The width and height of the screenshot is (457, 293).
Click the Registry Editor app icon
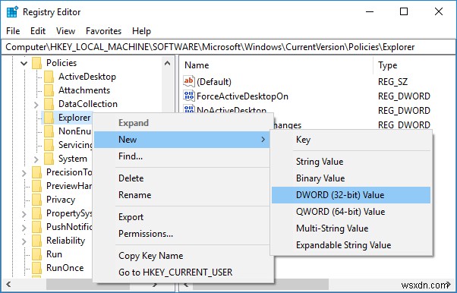(12, 12)
